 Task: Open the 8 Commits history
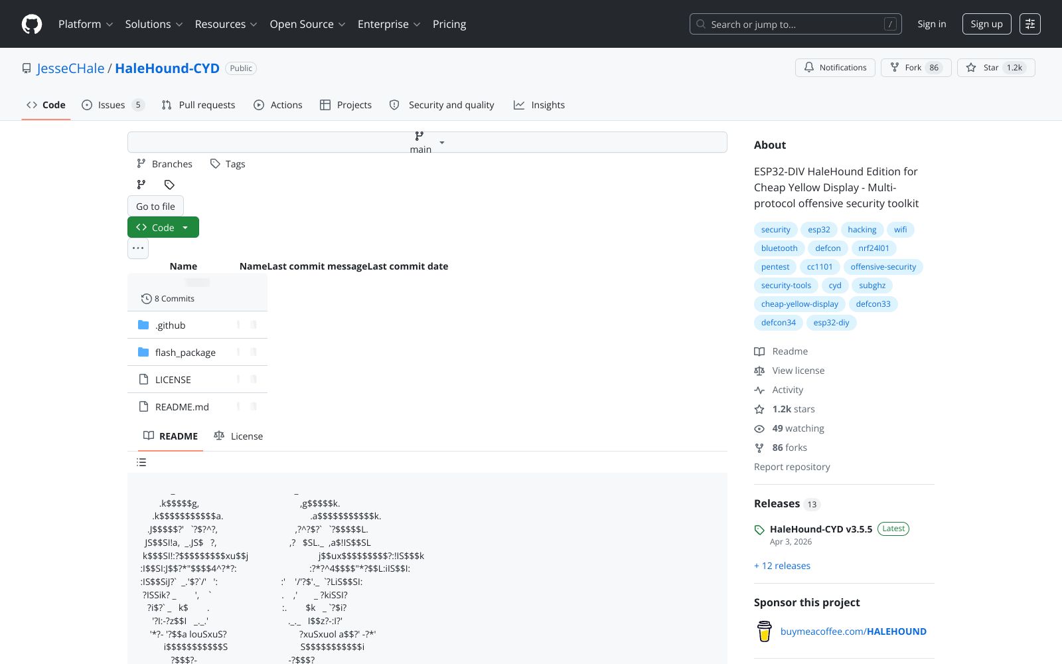click(x=168, y=299)
